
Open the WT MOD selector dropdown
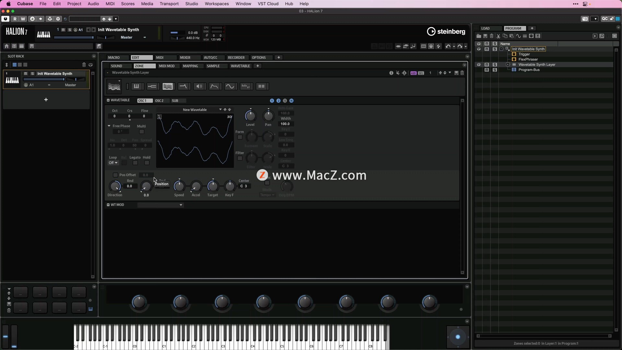pyautogui.click(x=161, y=205)
